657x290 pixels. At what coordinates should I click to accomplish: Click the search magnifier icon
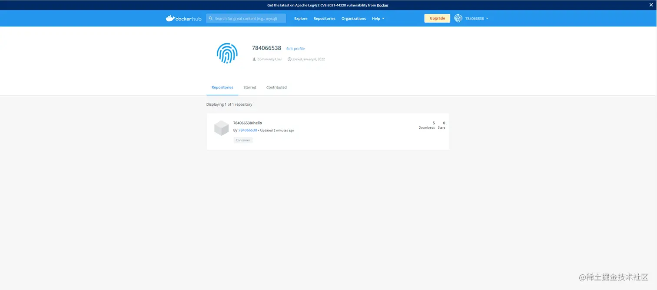[211, 19]
